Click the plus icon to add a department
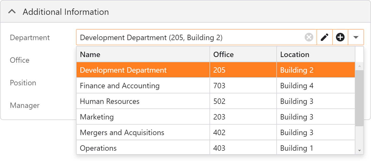The height and width of the screenshot is (162, 371). [340, 37]
